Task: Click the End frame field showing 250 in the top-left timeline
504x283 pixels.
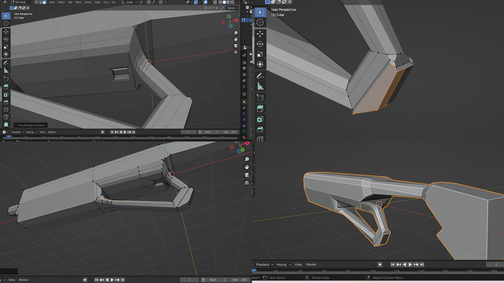Action: (231, 132)
